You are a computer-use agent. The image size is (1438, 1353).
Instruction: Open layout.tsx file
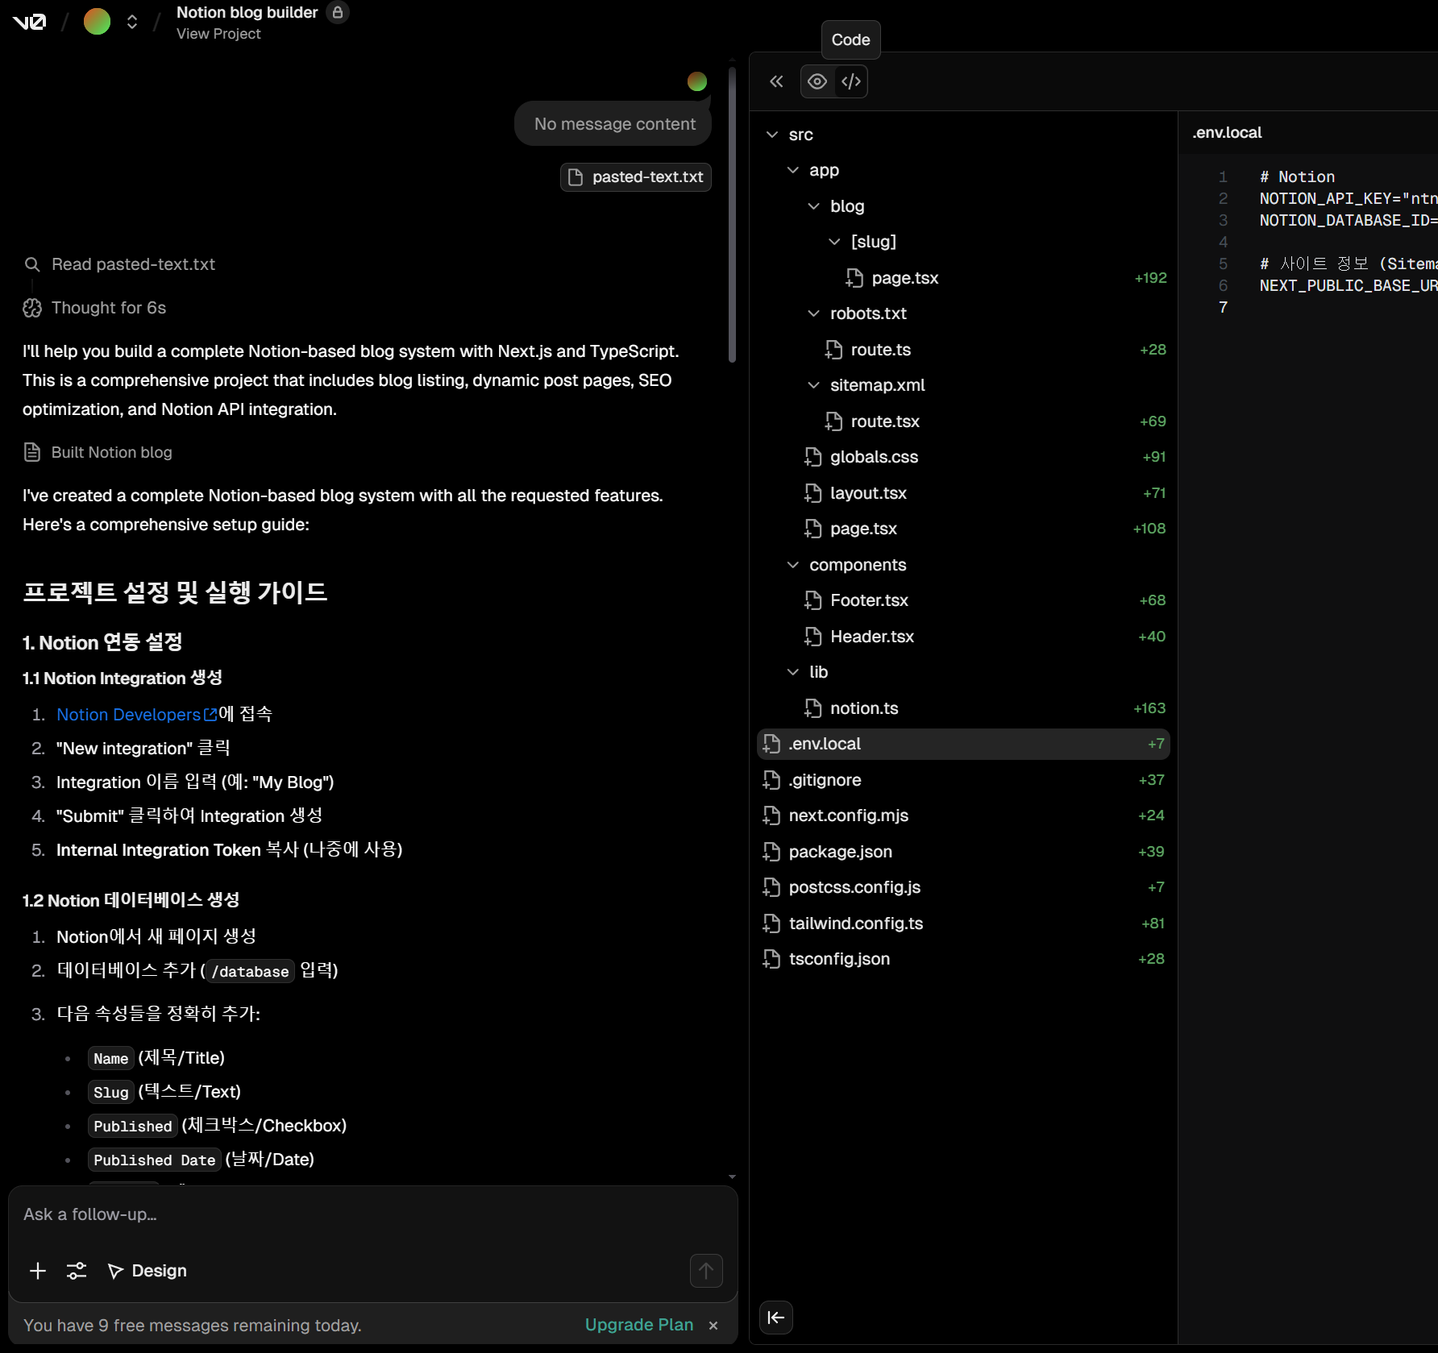tap(963, 493)
